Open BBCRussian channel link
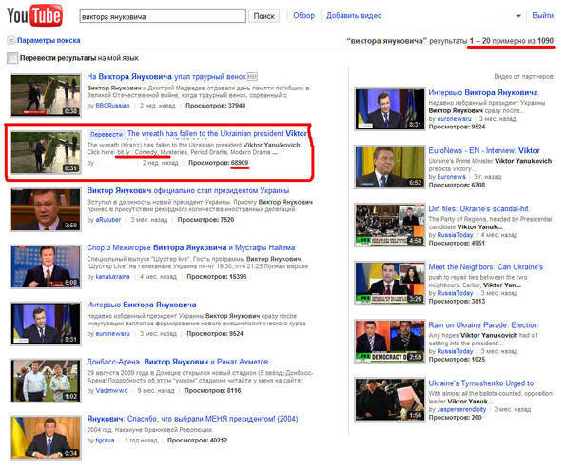566x472 pixels. [x=112, y=106]
